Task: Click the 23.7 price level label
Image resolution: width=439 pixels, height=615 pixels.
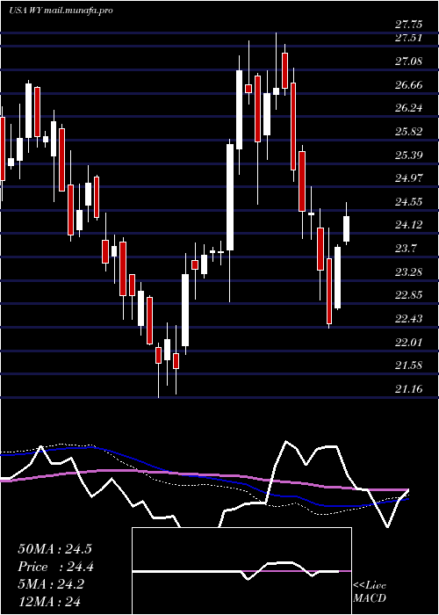Action: pyautogui.click(x=406, y=249)
